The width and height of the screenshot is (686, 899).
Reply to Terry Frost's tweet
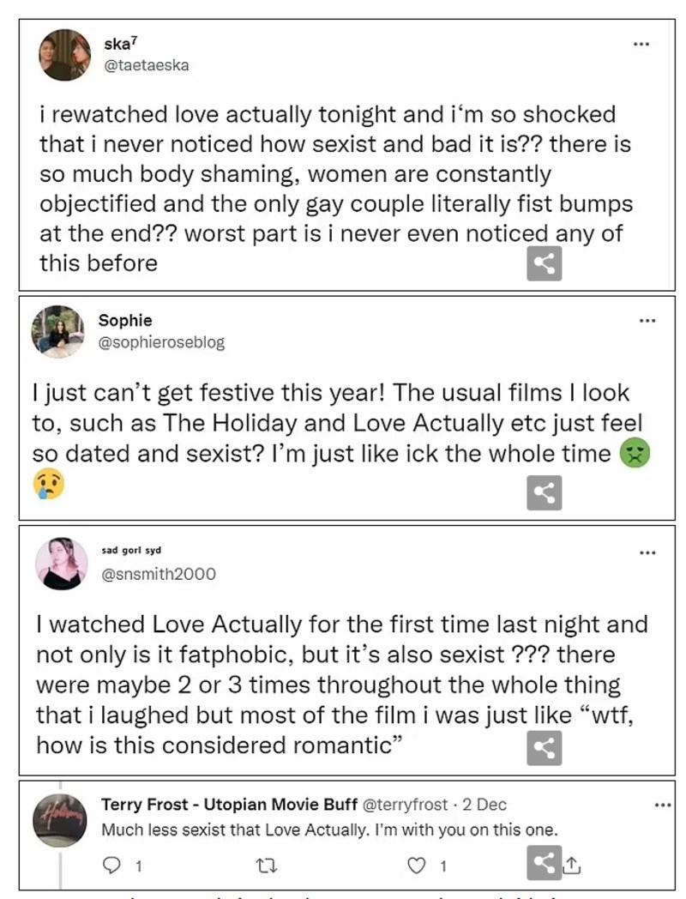111,866
